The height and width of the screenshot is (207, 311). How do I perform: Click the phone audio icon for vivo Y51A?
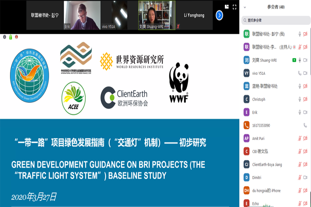(x=300, y=73)
